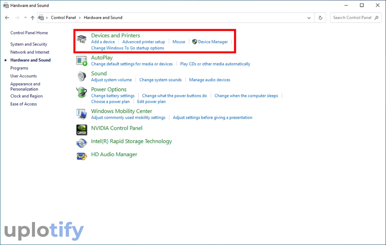Open Ease of Access in sidebar
Screen dimensions: 386x245
[x=24, y=104]
